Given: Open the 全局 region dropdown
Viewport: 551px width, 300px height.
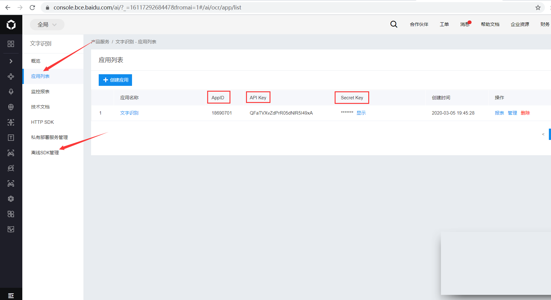Looking at the screenshot, I should [47, 25].
